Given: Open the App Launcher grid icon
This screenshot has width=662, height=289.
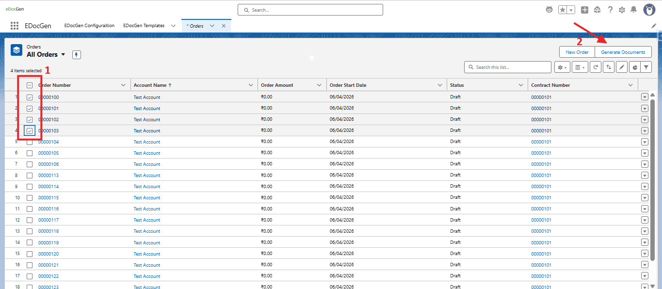Looking at the screenshot, I should coord(15,26).
